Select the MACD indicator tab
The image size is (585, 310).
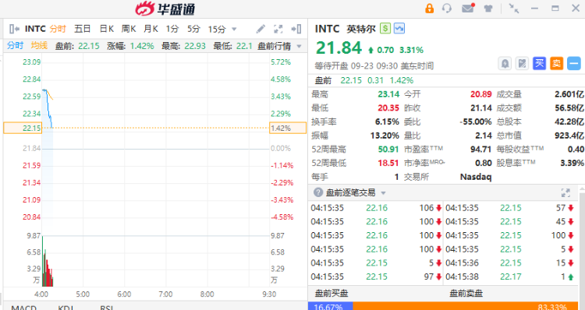point(24,307)
